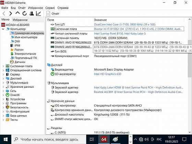Open the Сервис menu
Screen dimensions: 192x144
pos(50,8)
